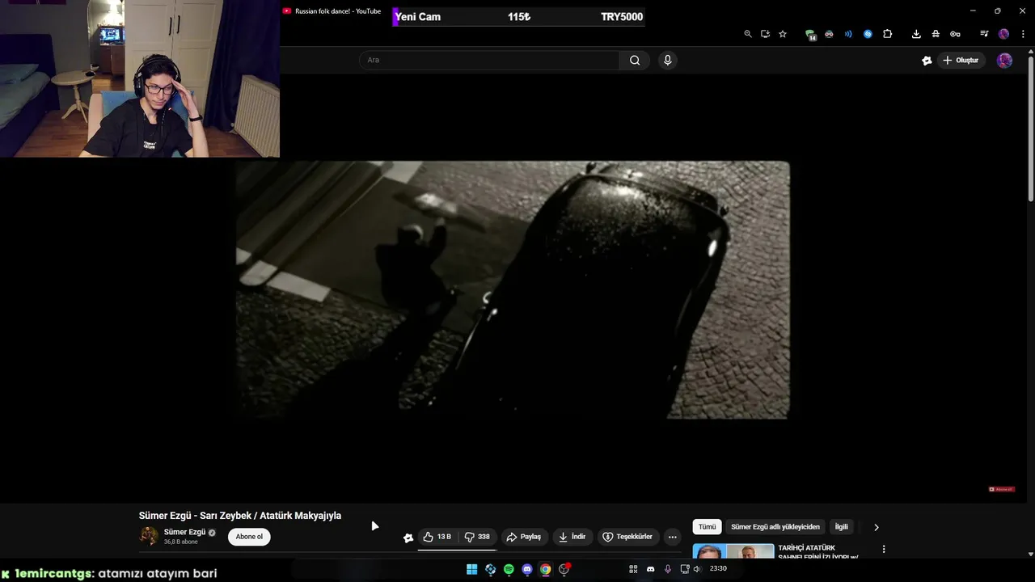Open Spotify from the taskbar

point(509,569)
